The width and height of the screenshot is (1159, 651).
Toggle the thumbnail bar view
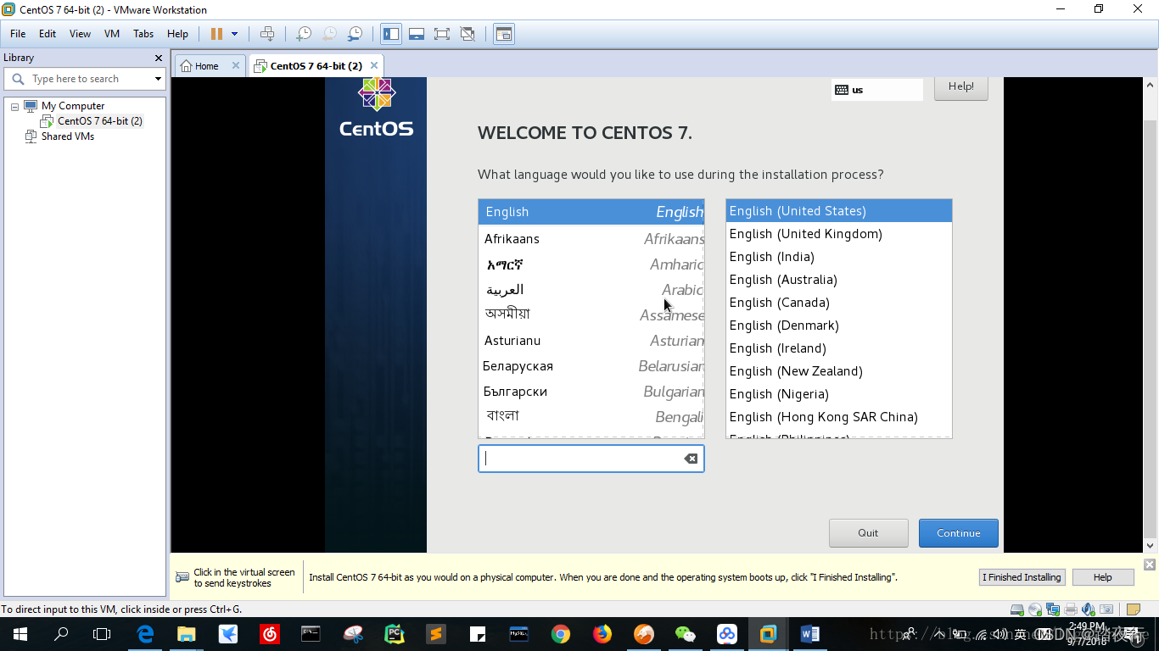[417, 34]
